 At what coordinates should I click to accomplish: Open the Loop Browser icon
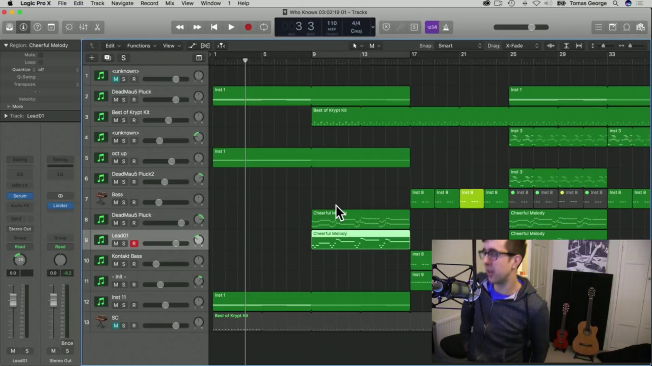point(627,27)
